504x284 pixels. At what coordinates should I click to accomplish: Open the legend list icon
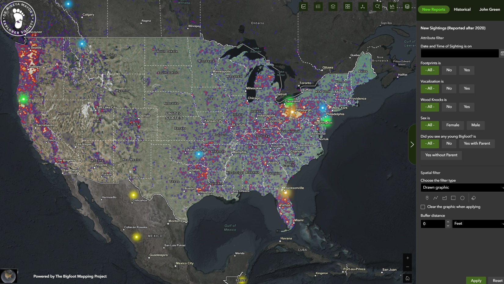pyautogui.click(x=318, y=6)
